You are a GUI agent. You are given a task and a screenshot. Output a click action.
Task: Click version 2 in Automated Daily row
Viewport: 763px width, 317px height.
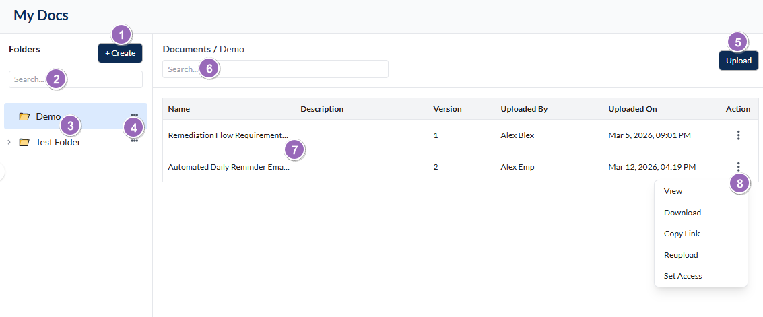pyautogui.click(x=436, y=167)
